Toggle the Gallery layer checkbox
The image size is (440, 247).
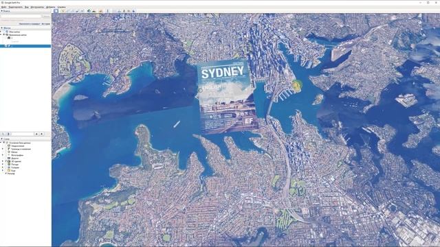click(x=6, y=167)
